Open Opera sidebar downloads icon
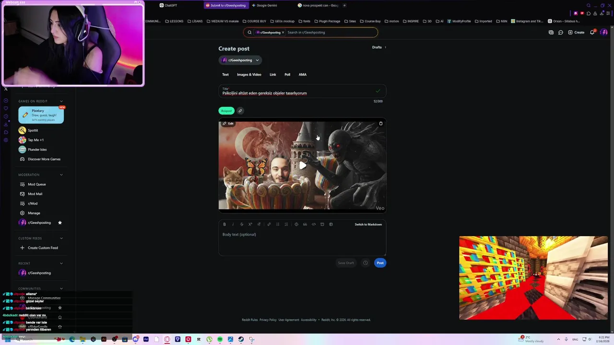 [6, 125]
